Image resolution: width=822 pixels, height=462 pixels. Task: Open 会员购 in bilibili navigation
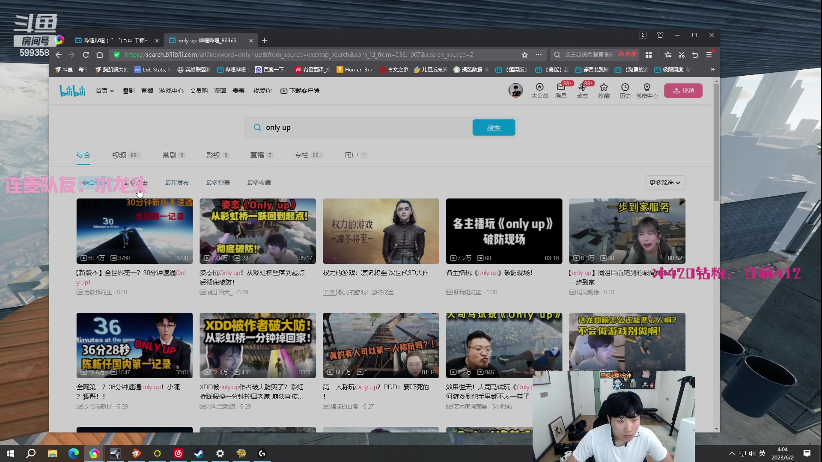(199, 91)
